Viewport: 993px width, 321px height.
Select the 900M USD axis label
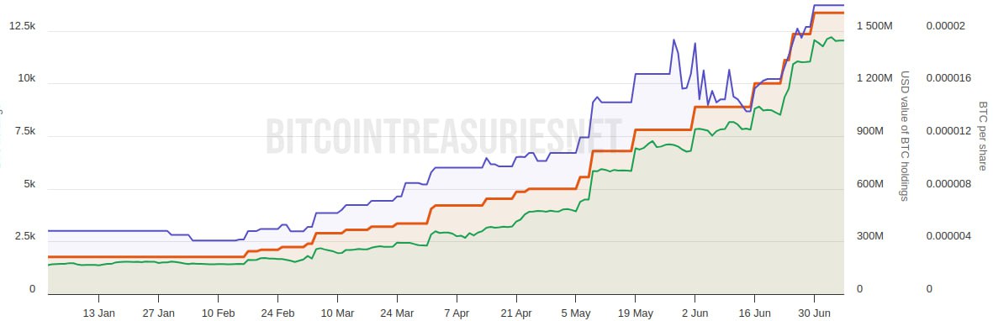tap(870, 131)
